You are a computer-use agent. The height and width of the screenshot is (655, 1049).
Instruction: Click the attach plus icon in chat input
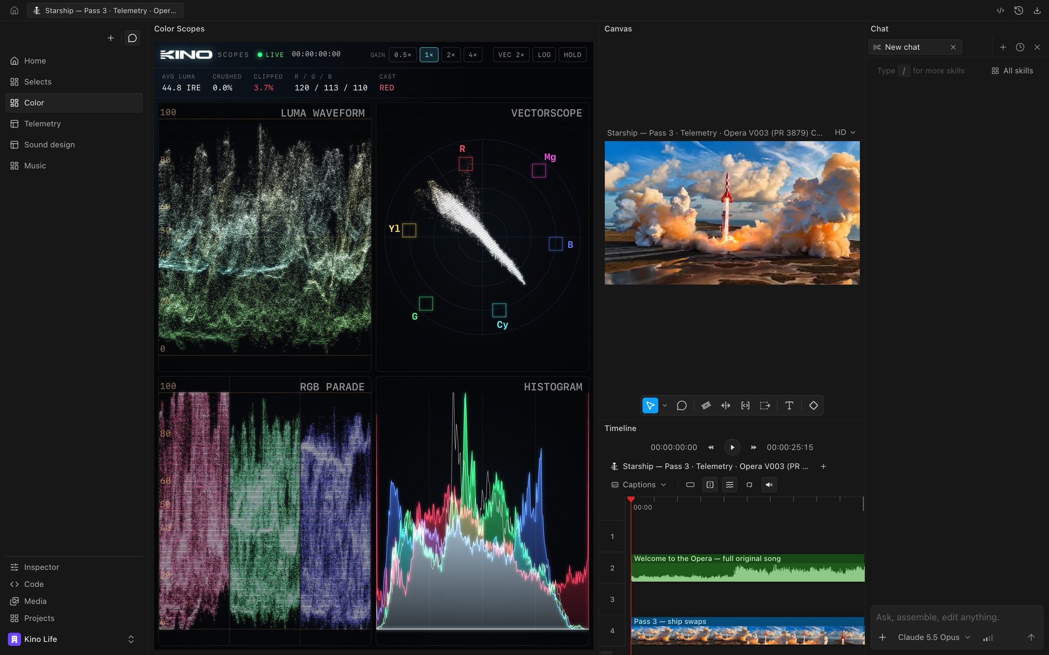882,637
